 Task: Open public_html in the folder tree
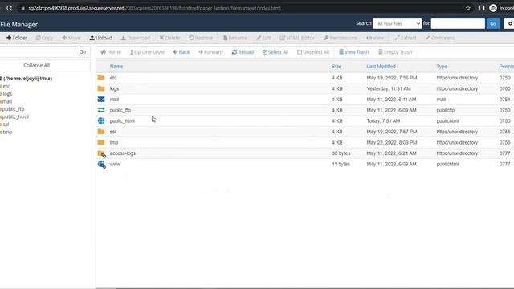point(15,116)
